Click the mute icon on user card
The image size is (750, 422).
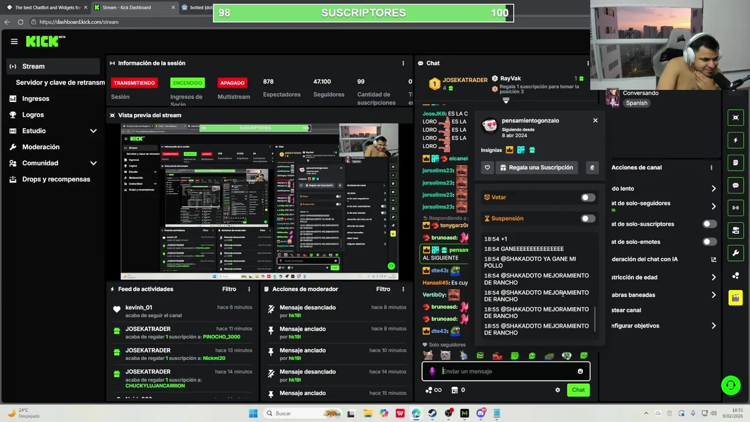click(592, 168)
